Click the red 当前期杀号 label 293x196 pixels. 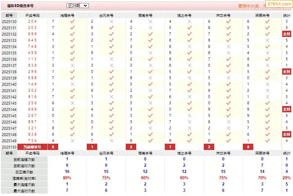[32, 147]
